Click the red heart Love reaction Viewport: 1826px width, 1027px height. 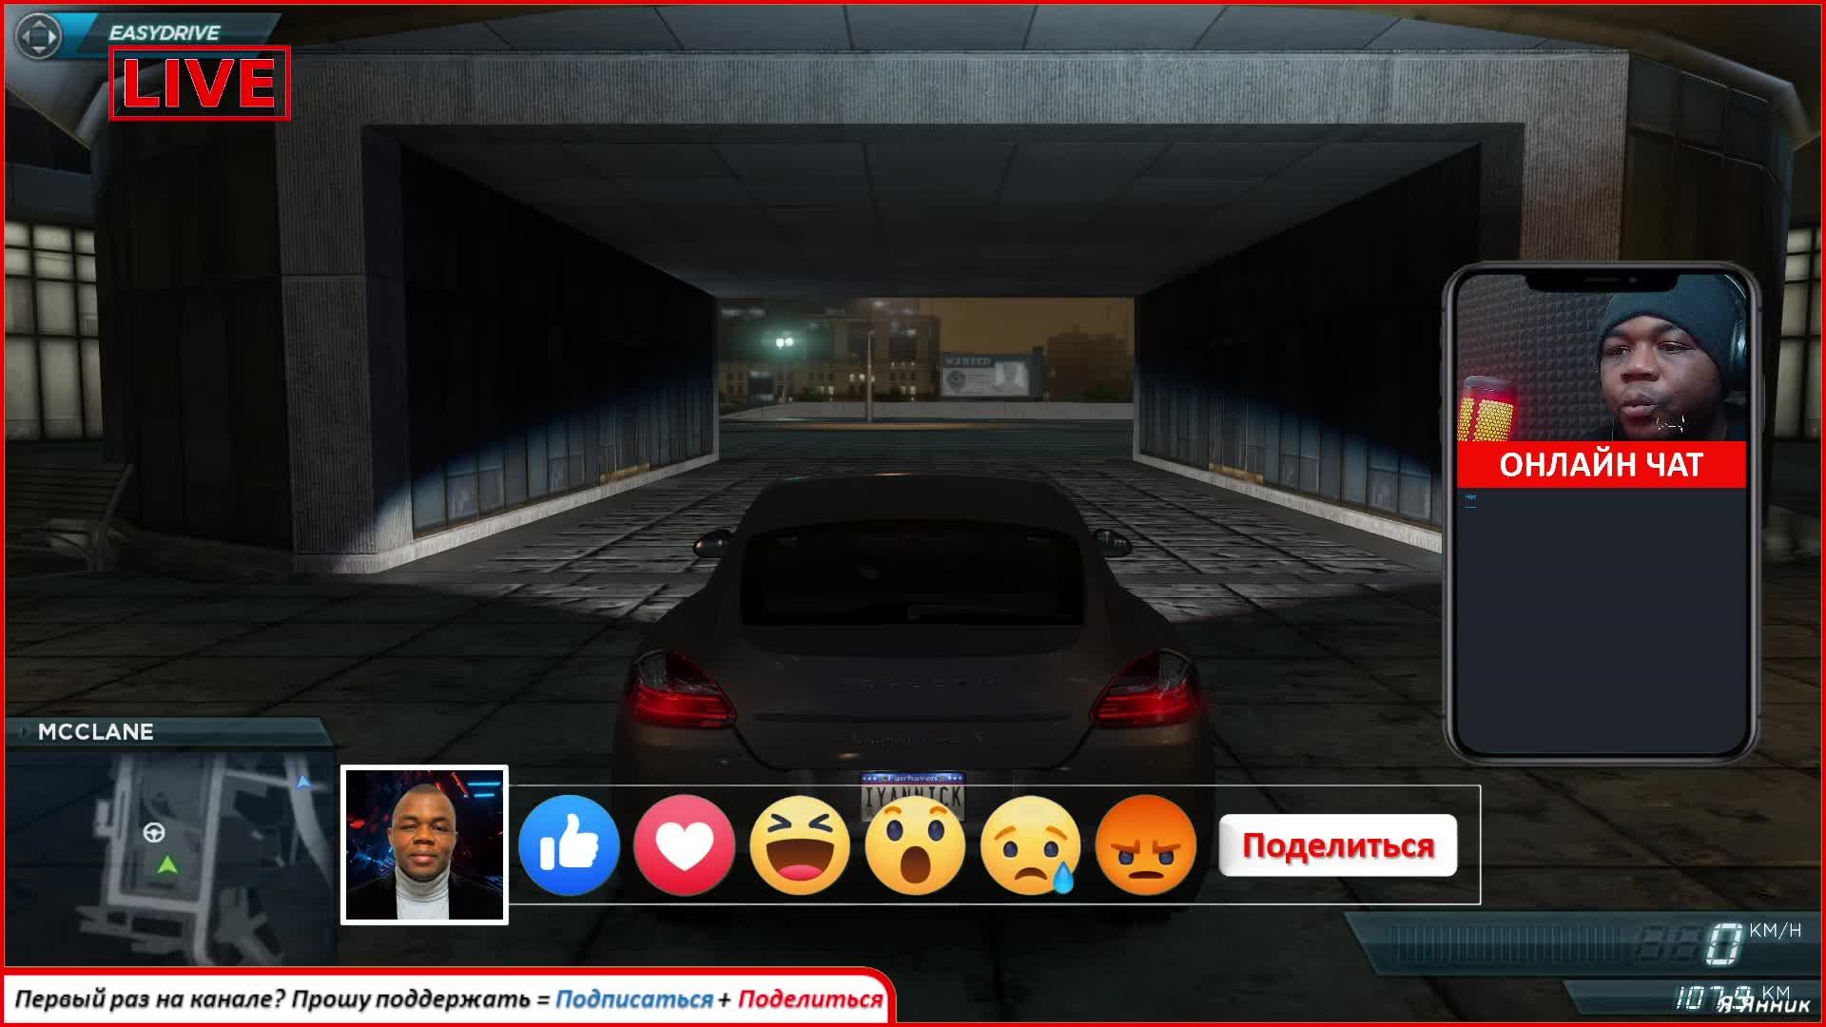coord(684,845)
